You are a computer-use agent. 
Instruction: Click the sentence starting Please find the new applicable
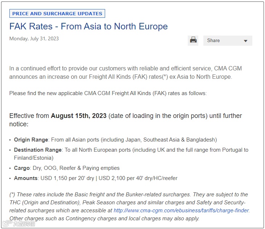point(108,93)
